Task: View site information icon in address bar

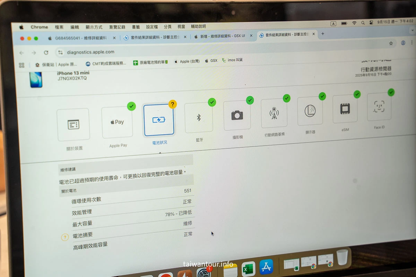Action: [x=61, y=52]
